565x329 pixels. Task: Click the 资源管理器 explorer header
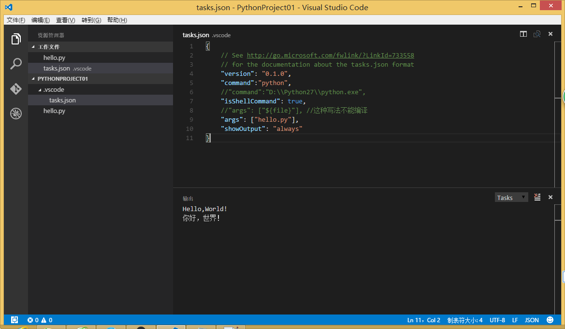(x=51, y=35)
